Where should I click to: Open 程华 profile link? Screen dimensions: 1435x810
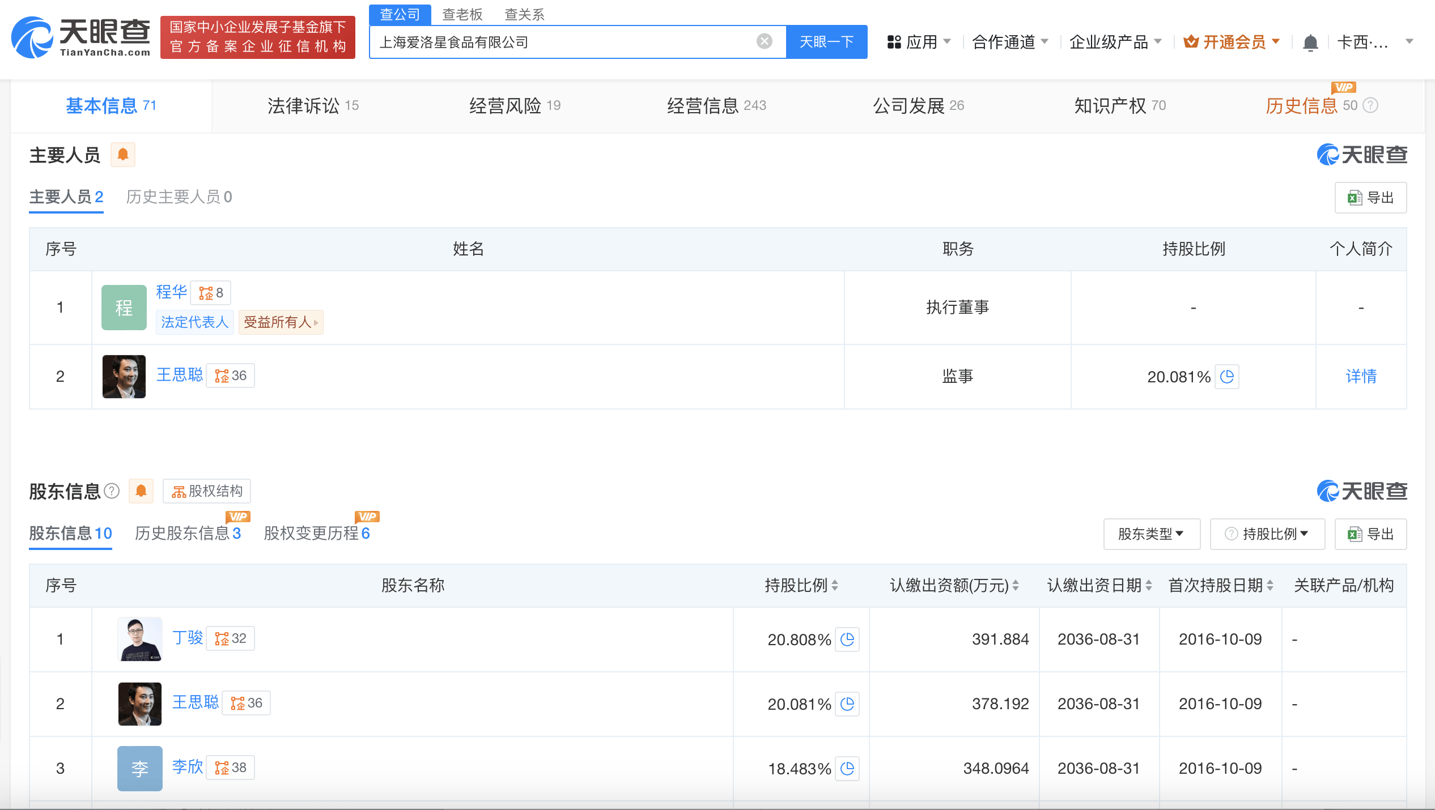[x=171, y=292]
